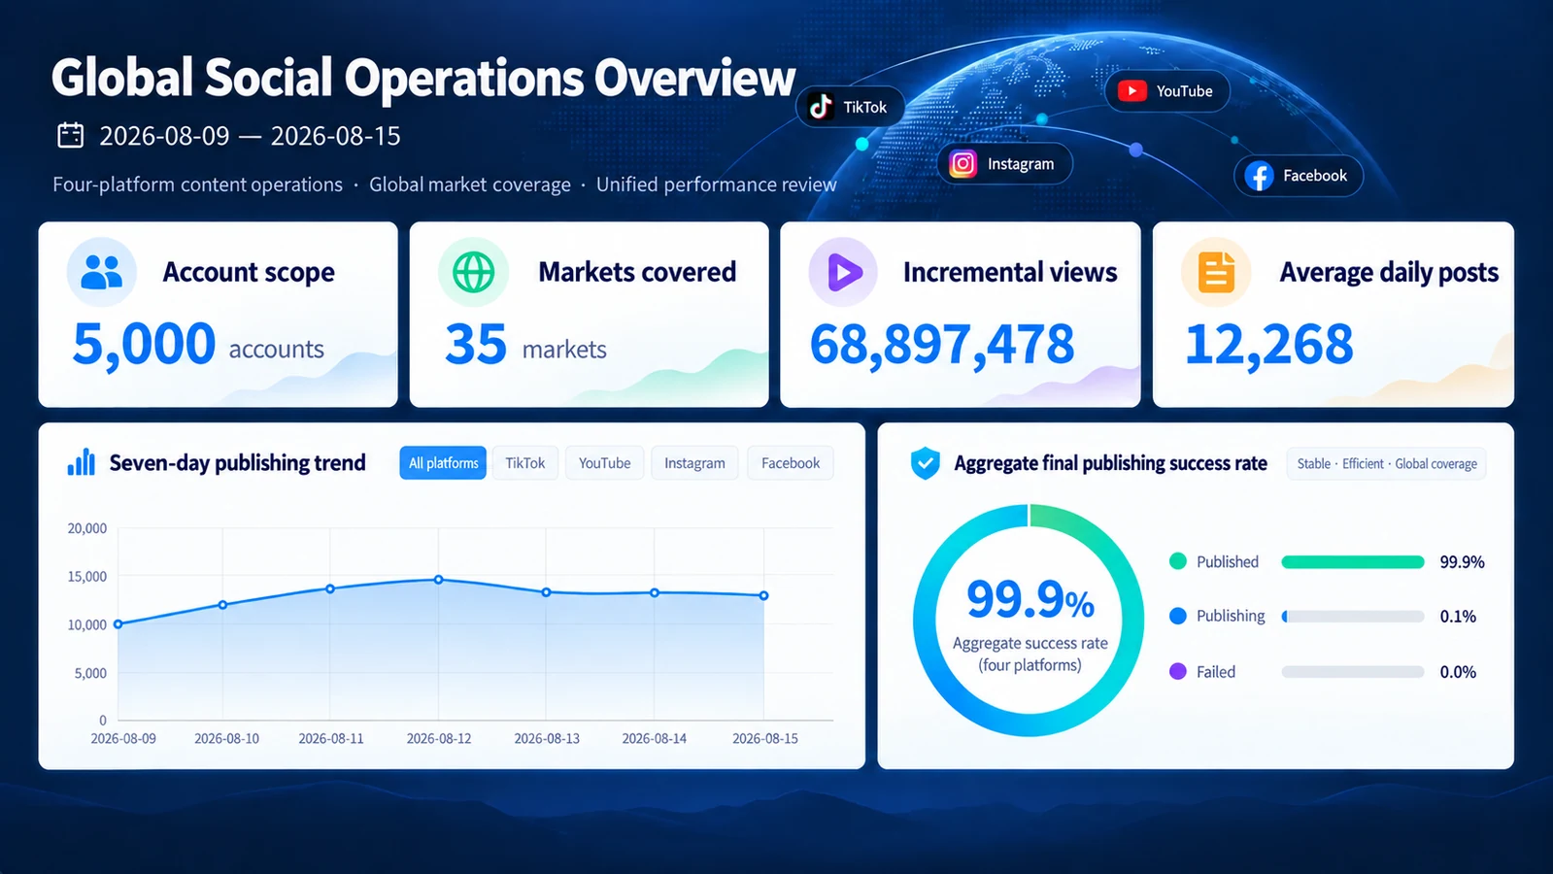
Task: Click the Published 99.9% progress bar
Action: click(x=1353, y=561)
